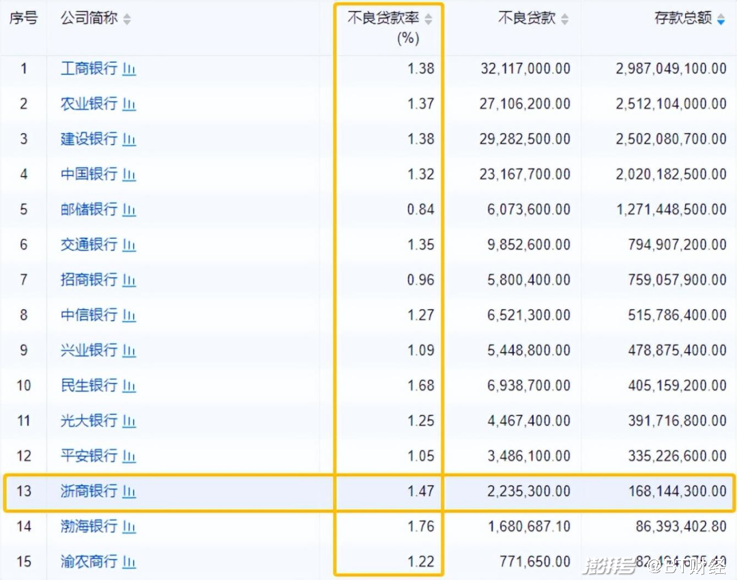Open 兴业银行 company link

click(x=89, y=350)
